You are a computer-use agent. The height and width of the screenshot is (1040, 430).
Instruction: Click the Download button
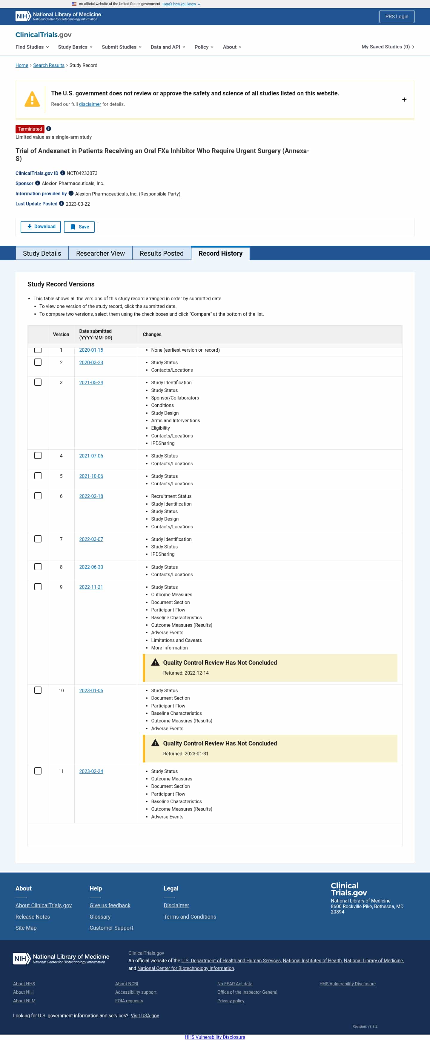tap(41, 227)
